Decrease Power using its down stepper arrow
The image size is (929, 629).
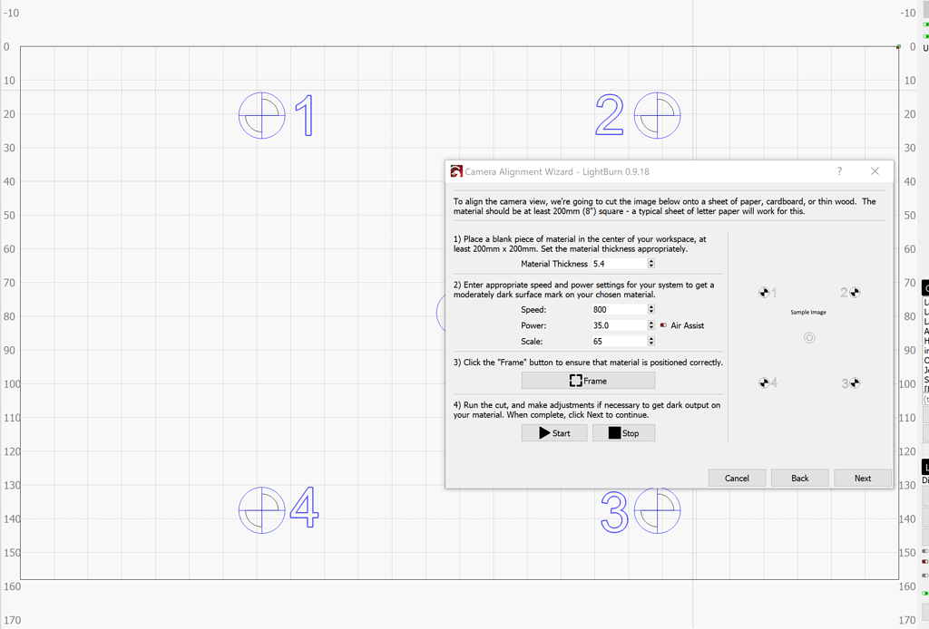pos(651,327)
